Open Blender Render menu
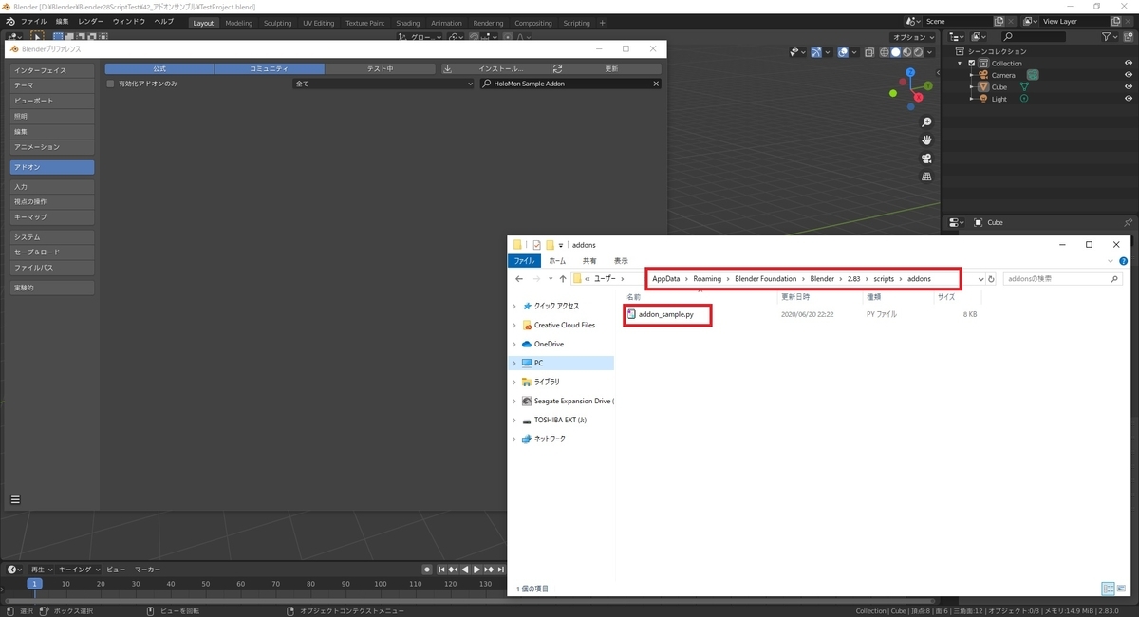The width and height of the screenshot is (1139, 617). click(91, 21)
